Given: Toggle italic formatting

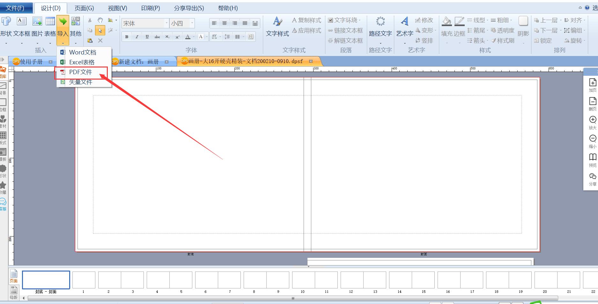Looking at the screenshot, I should click(x=137, y=37).
